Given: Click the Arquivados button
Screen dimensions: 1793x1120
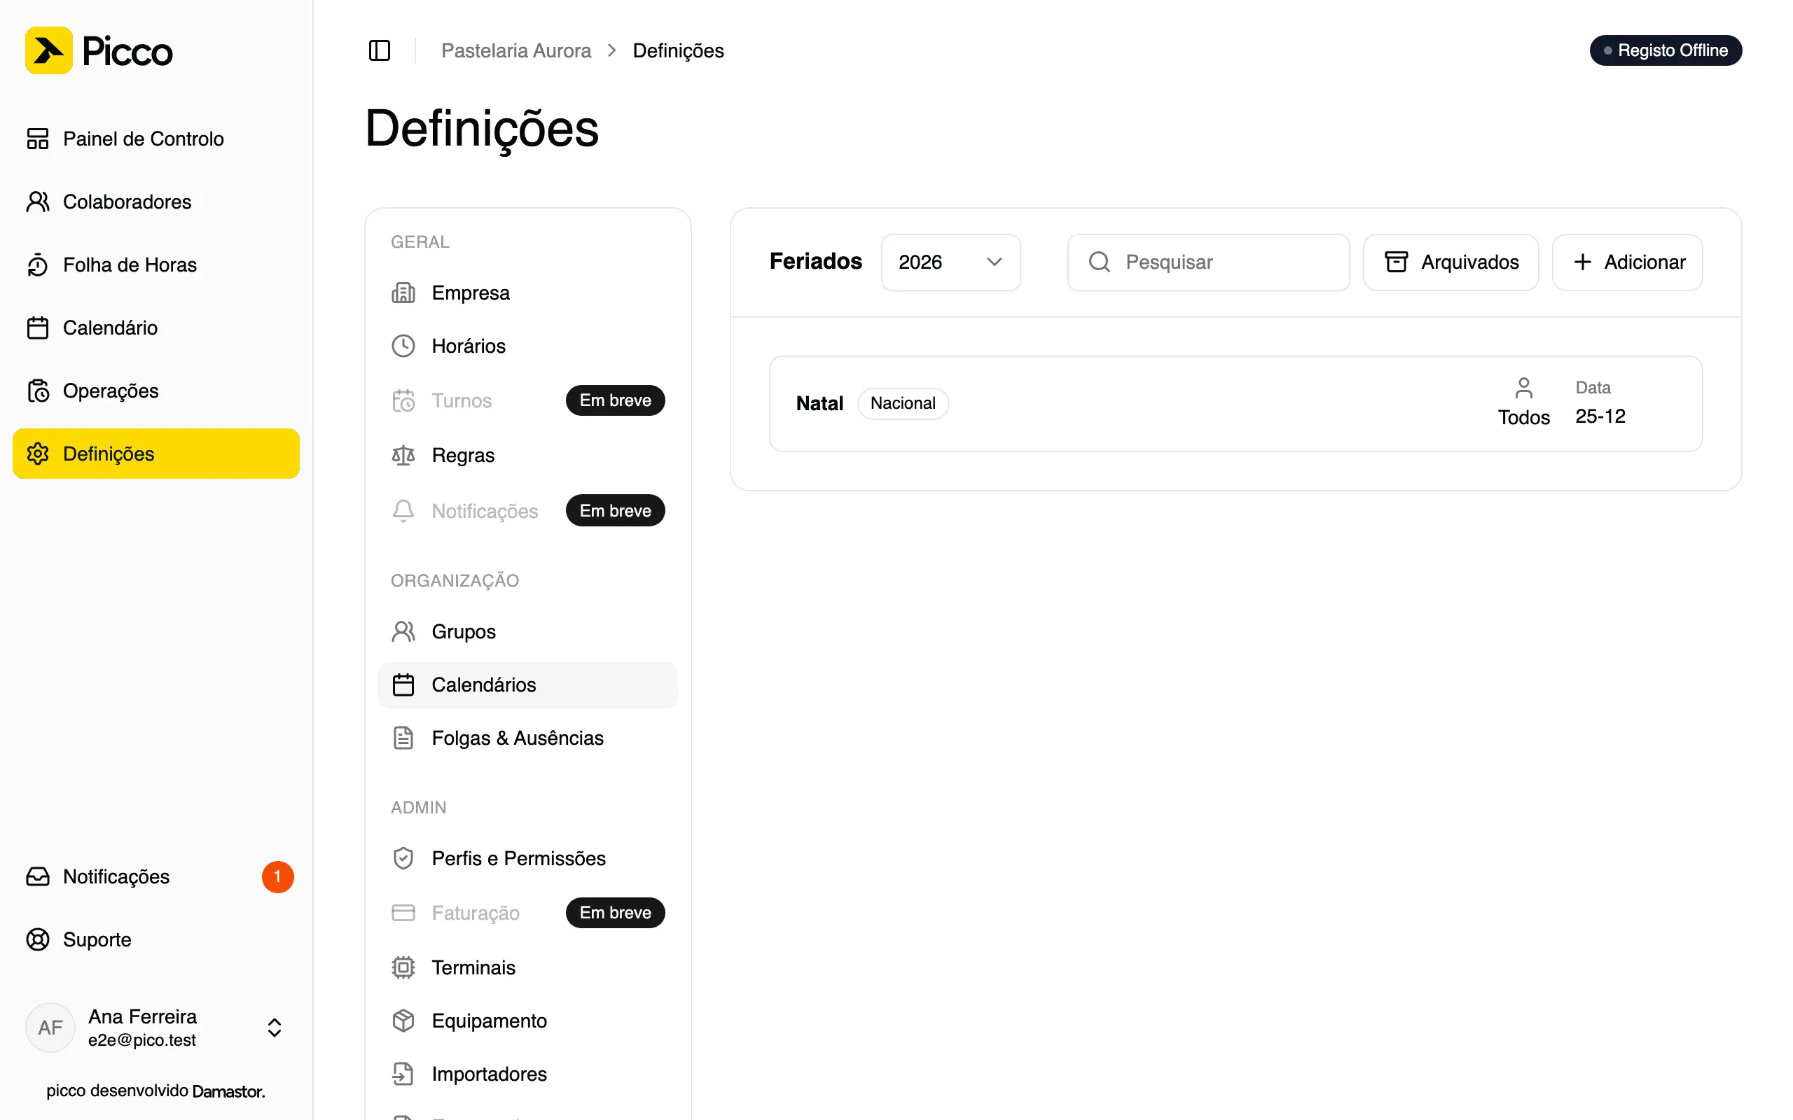Looking at the screenshot, I should (x=1451, y=262).
